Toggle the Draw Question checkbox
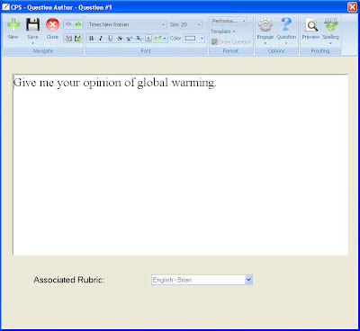This screenshot has height=331, width=360. [214, 42]
